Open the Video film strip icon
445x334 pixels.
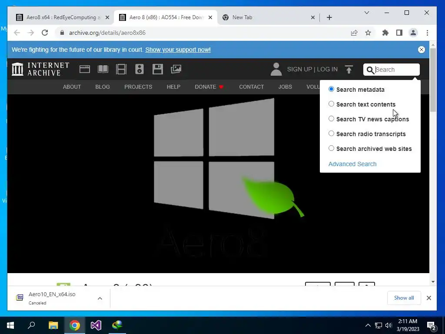pyautogui.click(x=121, y=69)
